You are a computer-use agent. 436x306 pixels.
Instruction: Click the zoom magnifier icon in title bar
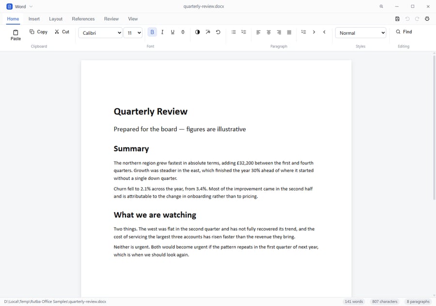click(381, 6)
